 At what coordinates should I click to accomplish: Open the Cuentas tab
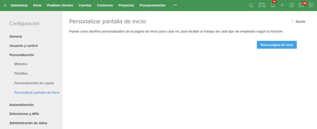point(85,6)
